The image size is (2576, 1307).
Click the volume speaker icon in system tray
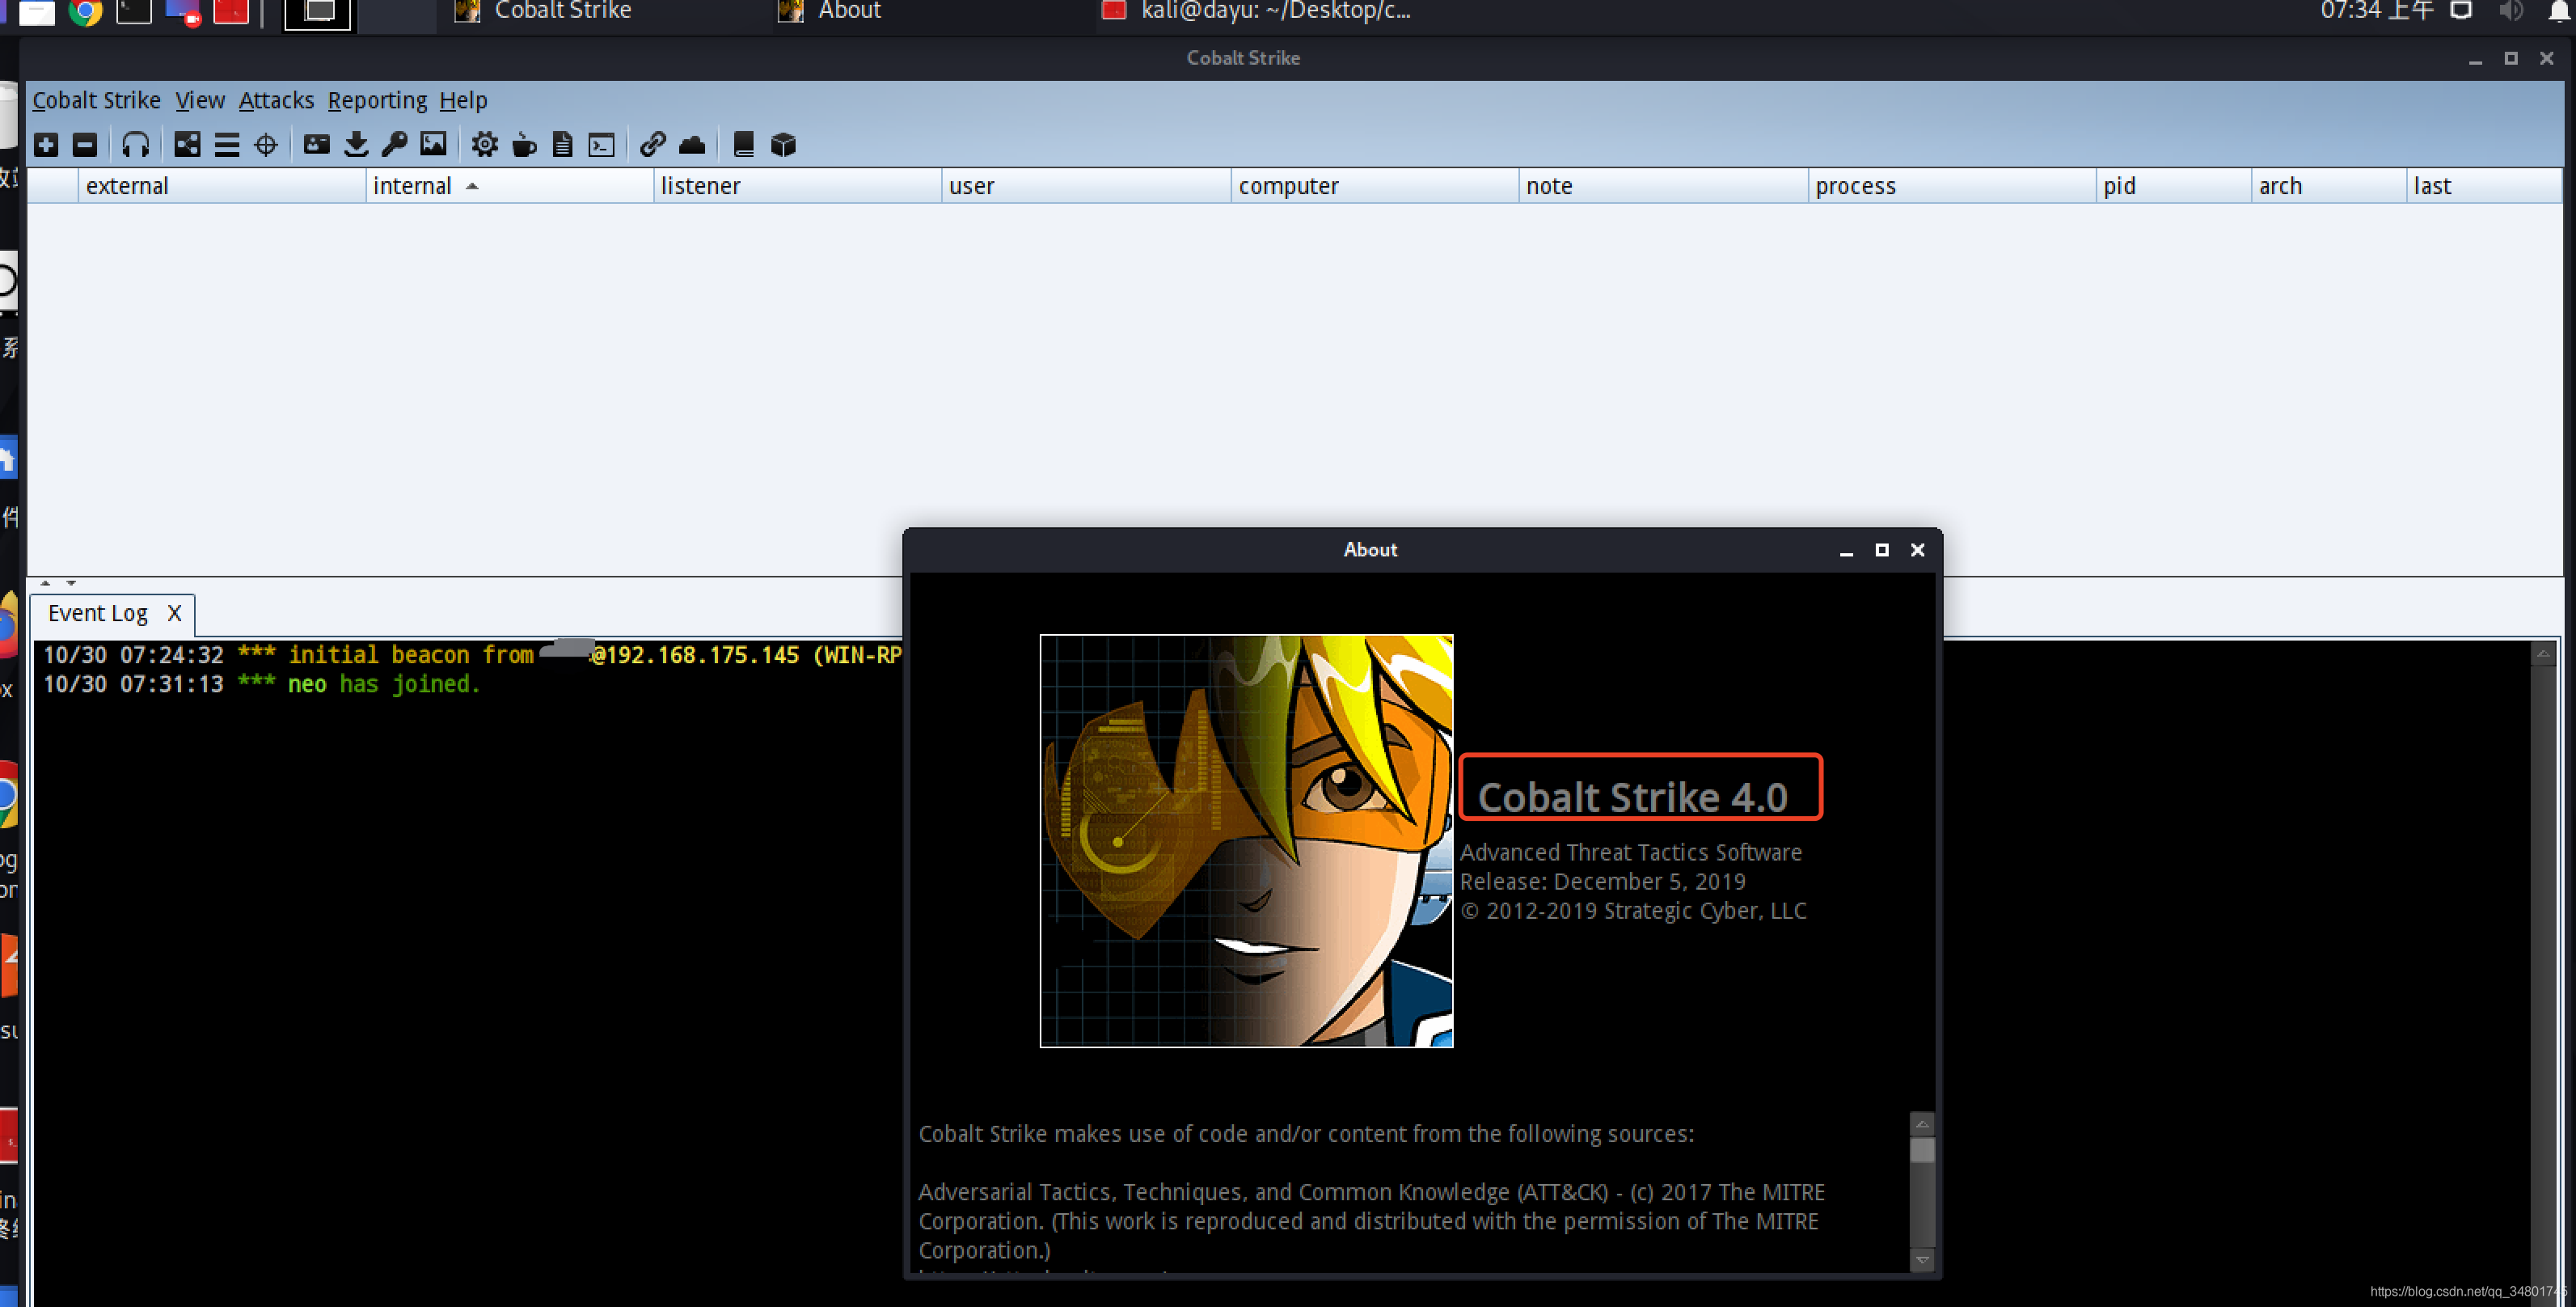point(2511,11)
